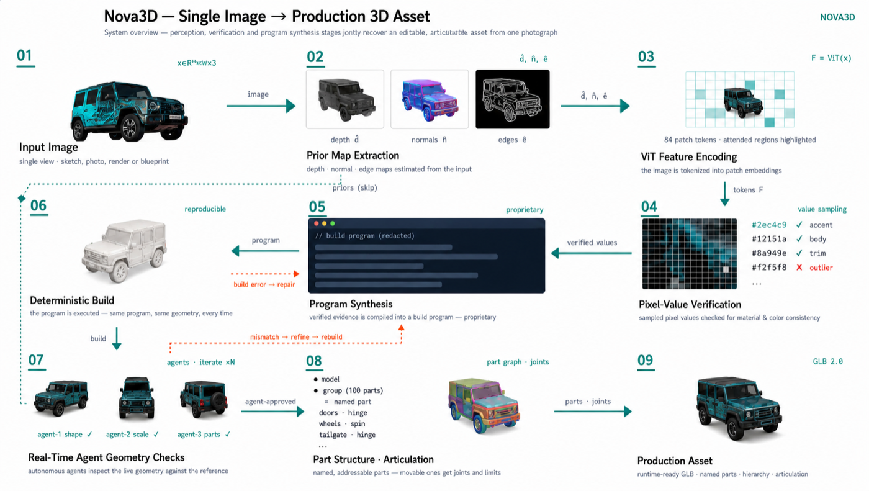The height and width of the screenshot is (491, 869).
Task: Select the agent-2 scale front view
Action: tap(137, 398)
